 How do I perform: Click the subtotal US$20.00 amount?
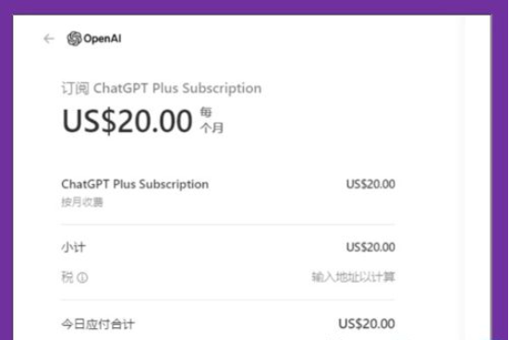pos(370,248)
